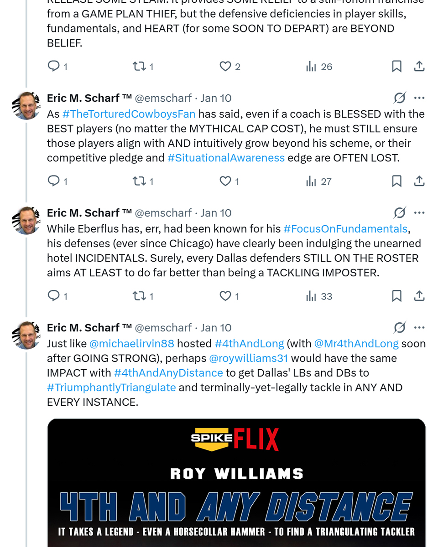Retweet the top tweet with 26 views
The height and width of the screenshot is (547, 438).
coord(139,67)
